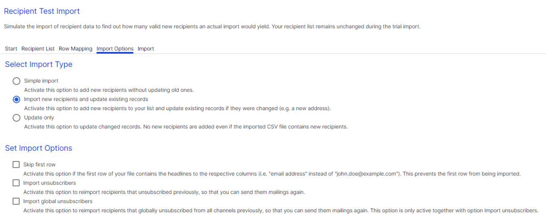Click the 'Update only' label text

(x=39, y=117)
